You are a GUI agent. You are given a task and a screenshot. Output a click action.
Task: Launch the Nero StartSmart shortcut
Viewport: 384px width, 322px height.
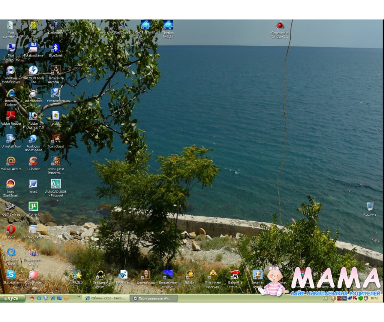pyautogui.click(x=11, y=184)
